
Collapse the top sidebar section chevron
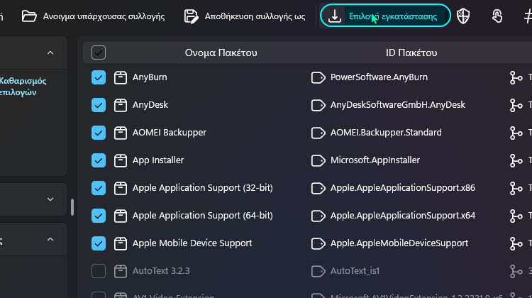point(50,53)
